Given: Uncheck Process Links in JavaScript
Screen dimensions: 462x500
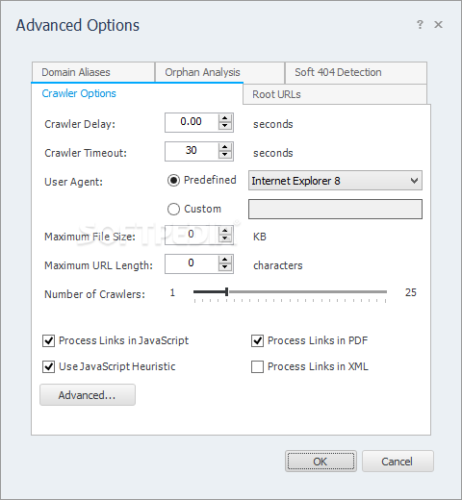Looking at the screenshot, I should tap(48, 340).
